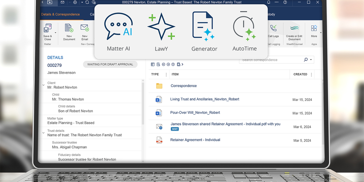
Task: Compose a New Email
Action: 85,32
